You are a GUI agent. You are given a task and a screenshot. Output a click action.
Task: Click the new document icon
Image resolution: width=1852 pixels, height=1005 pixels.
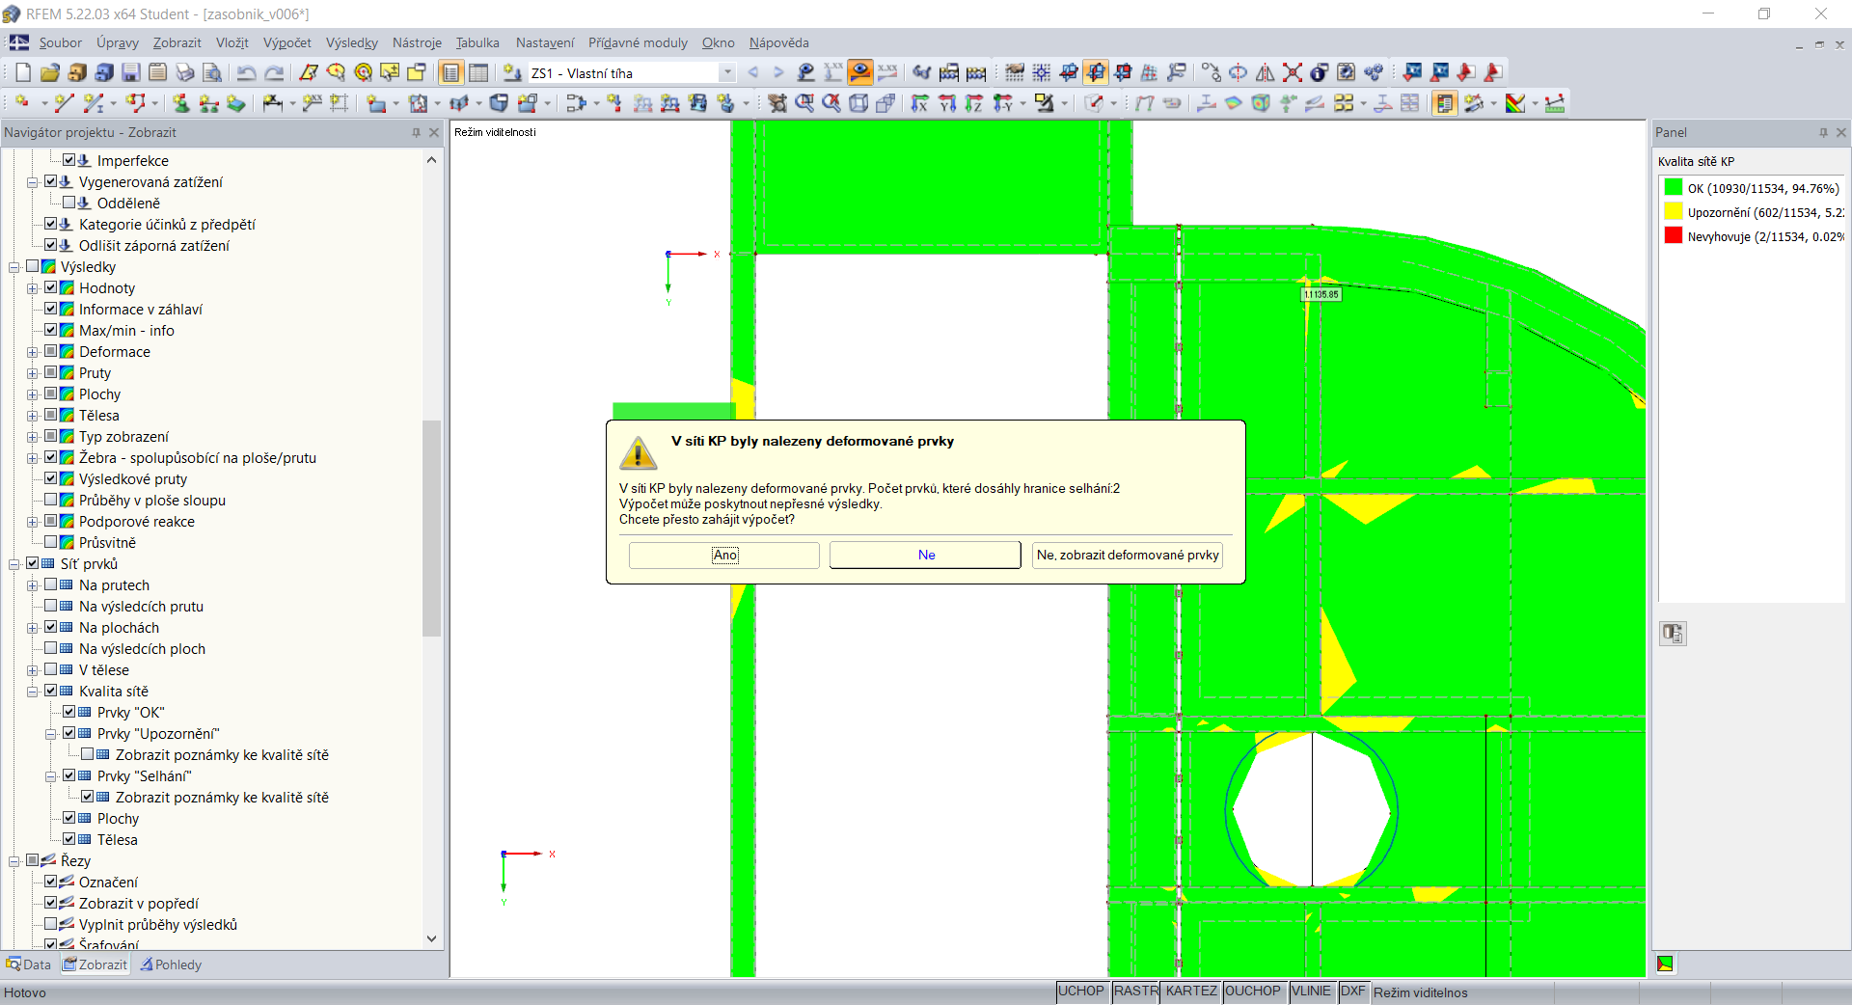[23, 72]
